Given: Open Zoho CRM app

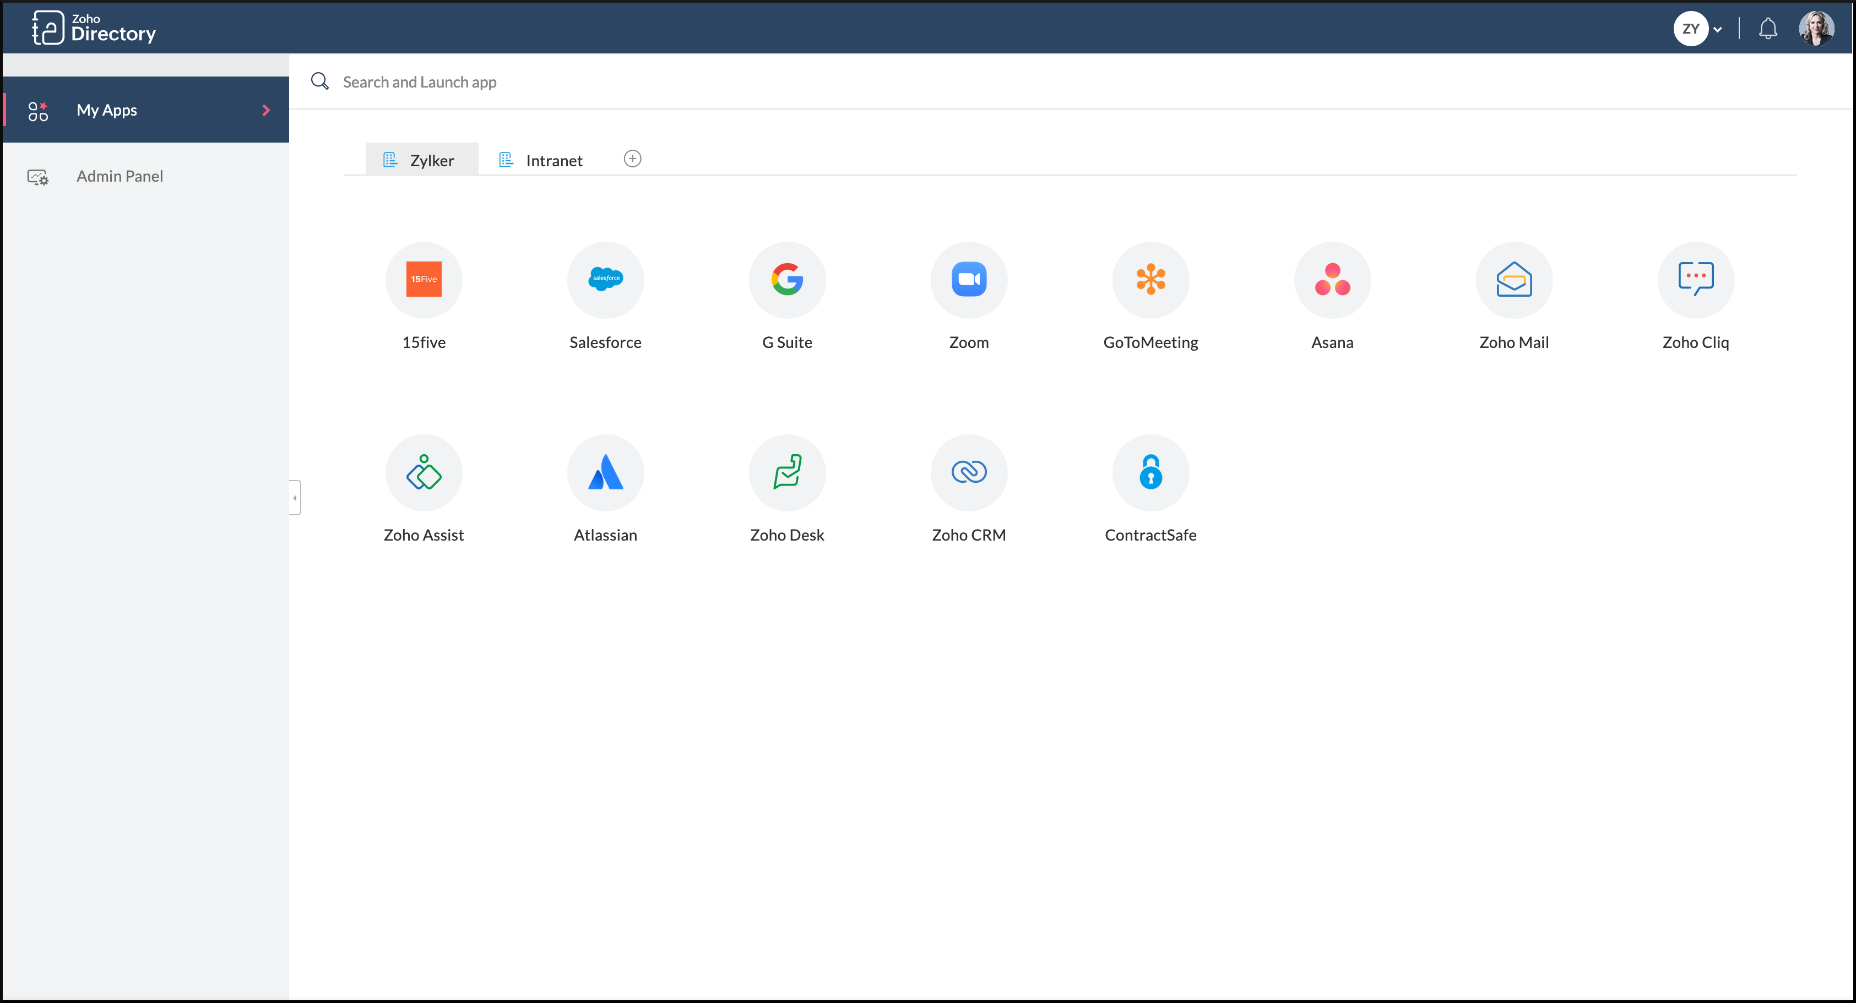Looking at the screenshot, I should click(x=968, y=472).
